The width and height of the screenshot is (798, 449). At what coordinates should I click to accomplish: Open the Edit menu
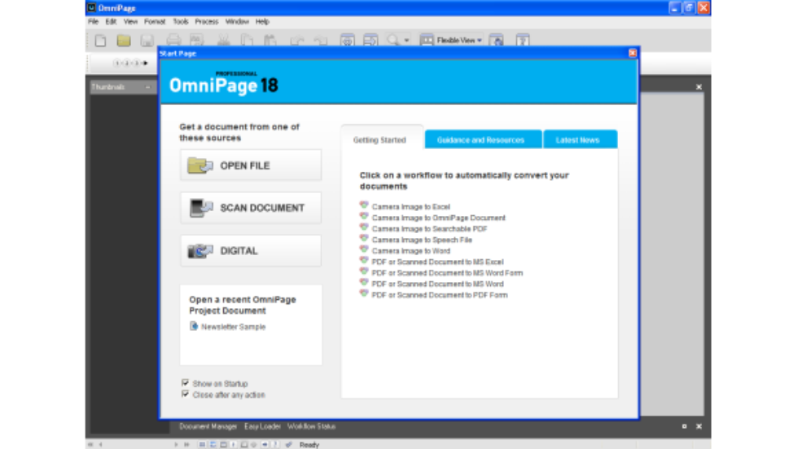coord(111,21)
